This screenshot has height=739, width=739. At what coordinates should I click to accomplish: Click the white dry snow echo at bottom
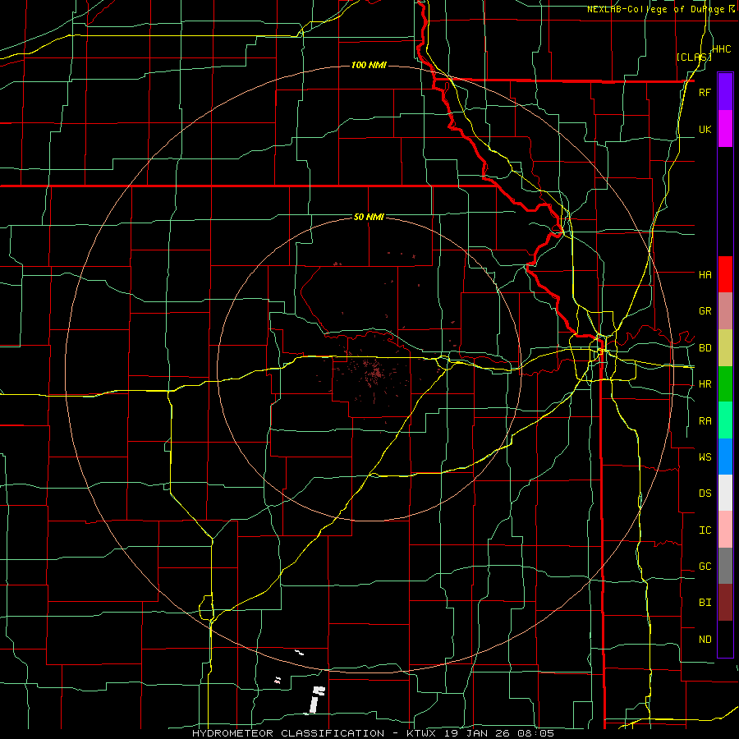point(316,700)
